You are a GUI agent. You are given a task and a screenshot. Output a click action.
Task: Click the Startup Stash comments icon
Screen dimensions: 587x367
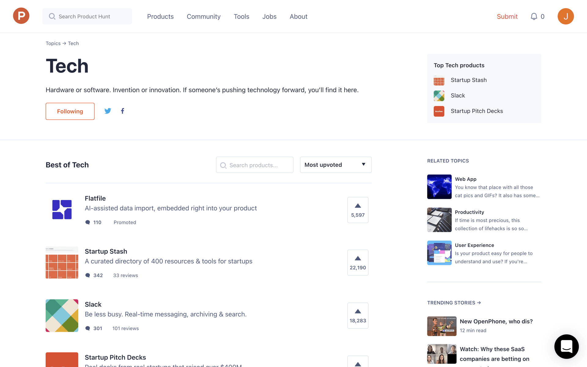click(x=88, y=275)
